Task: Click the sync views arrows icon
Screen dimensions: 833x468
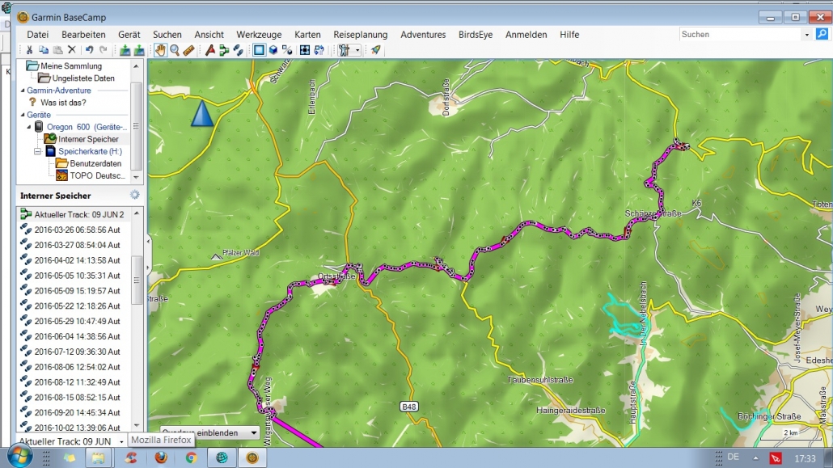Action: 319,50
